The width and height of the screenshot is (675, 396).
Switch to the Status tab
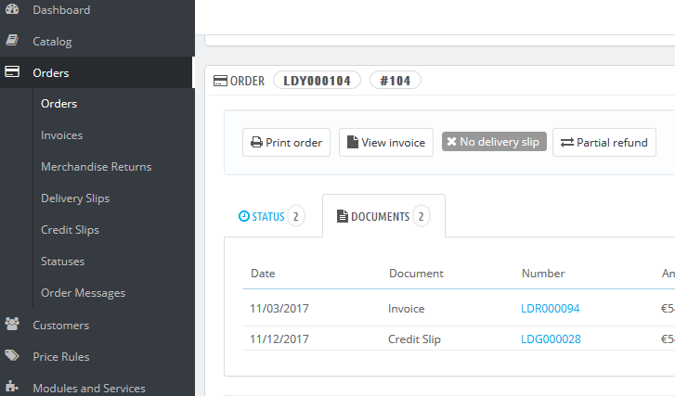pos(270,217)
